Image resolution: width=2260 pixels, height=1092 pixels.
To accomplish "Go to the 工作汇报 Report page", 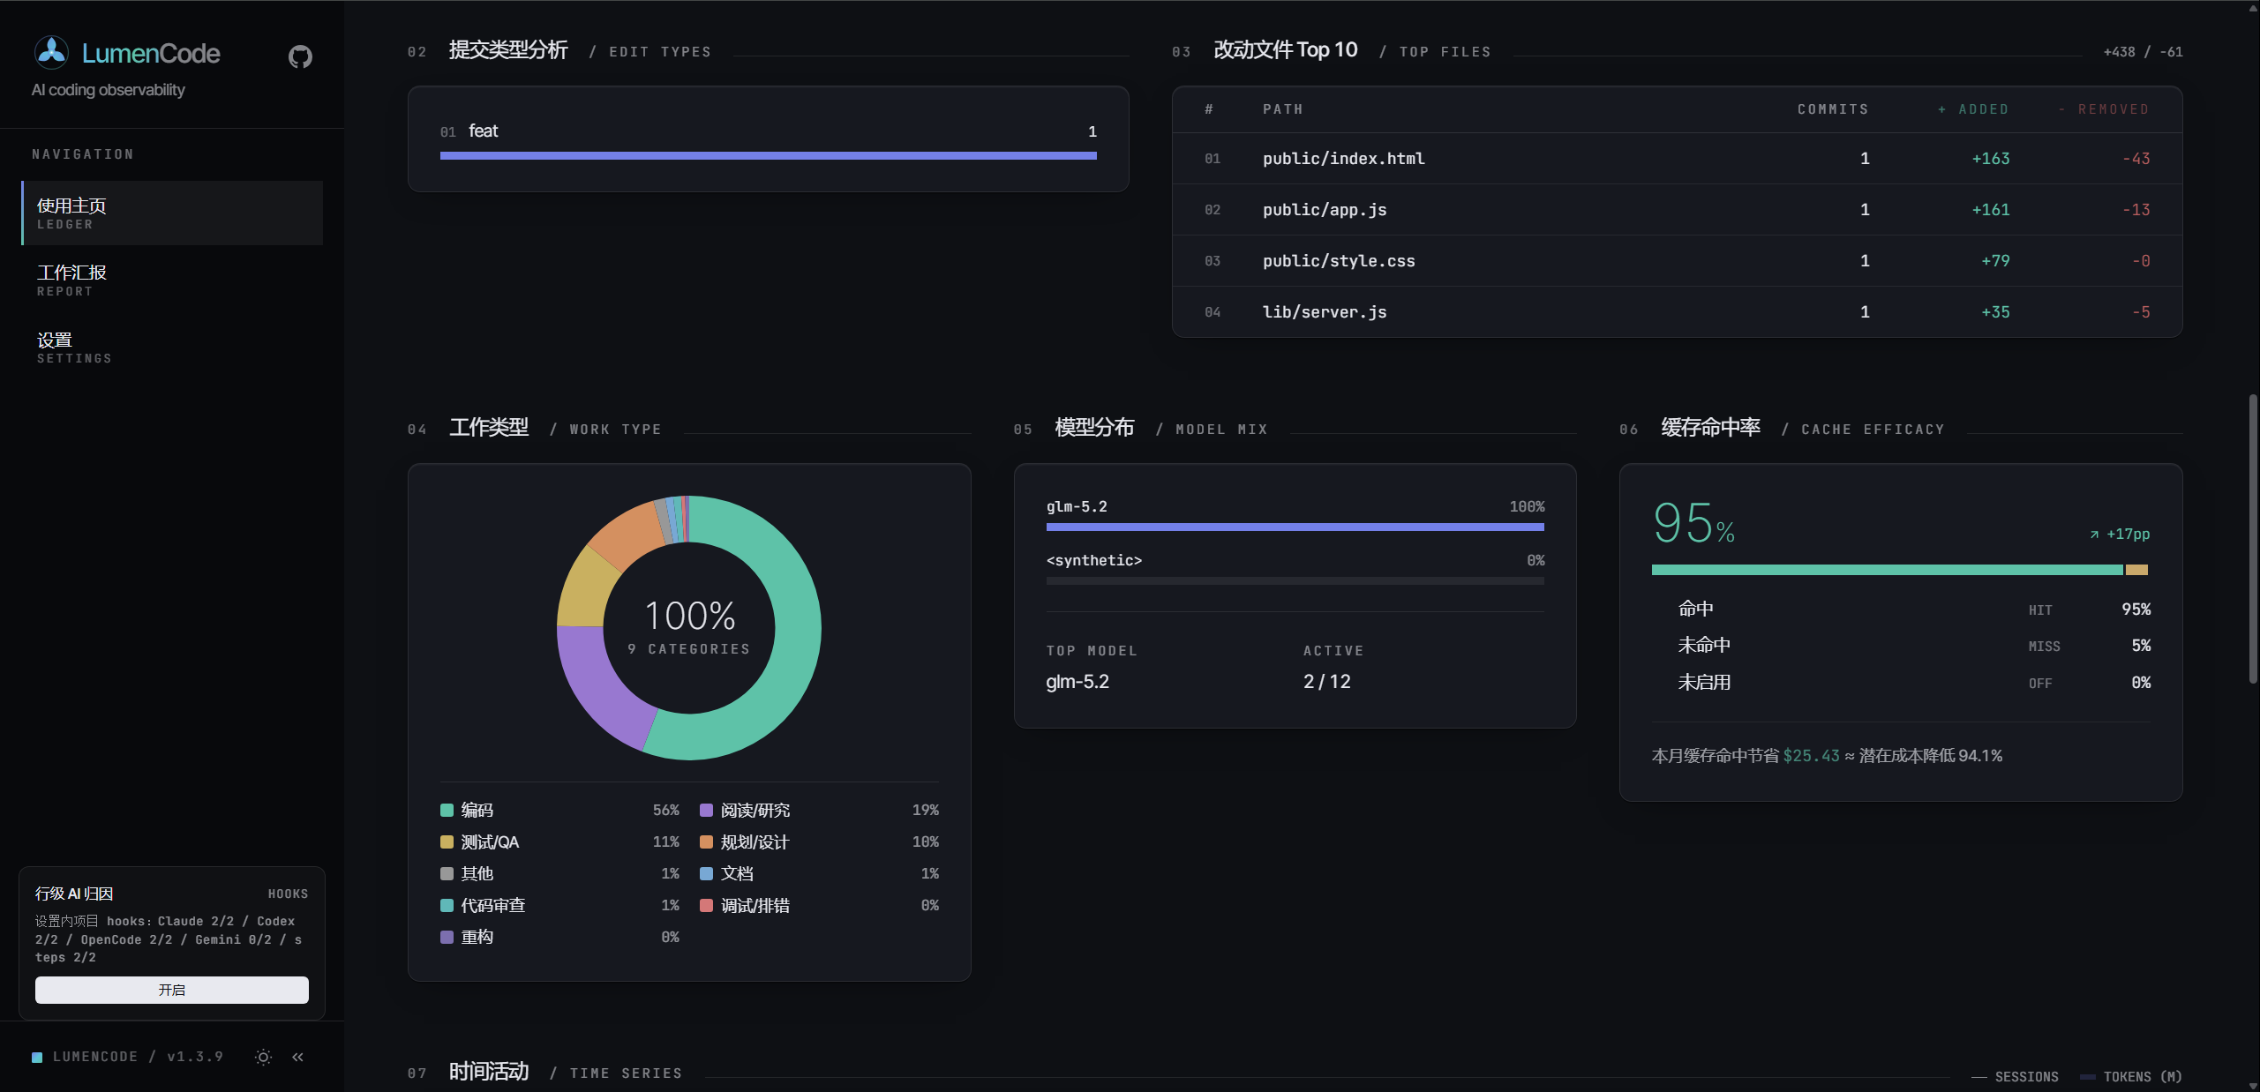I will coord(172,280).
